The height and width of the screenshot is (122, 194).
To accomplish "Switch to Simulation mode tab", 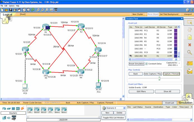I will tap(185, 102).
